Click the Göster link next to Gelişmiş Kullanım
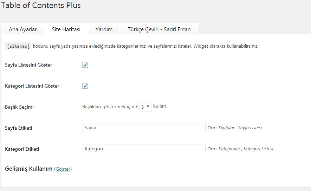Image resolution: width=311 pixels, height=191 pixels. [x=63, y=169]
